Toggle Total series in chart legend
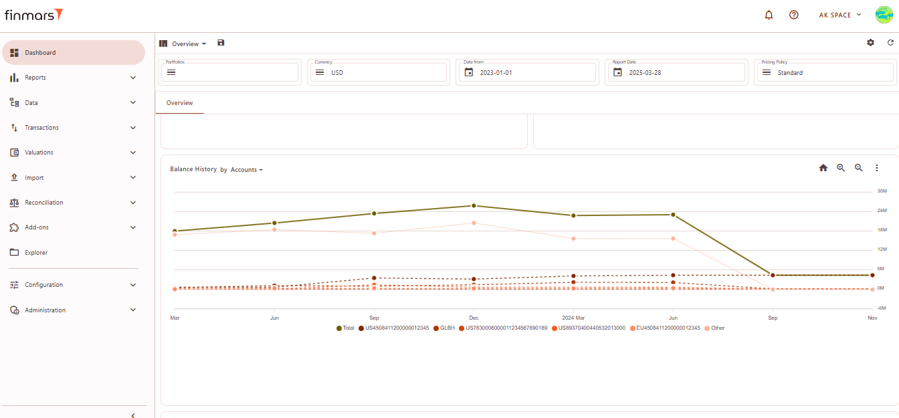899x418 pixels. click(x=345, y=328)
